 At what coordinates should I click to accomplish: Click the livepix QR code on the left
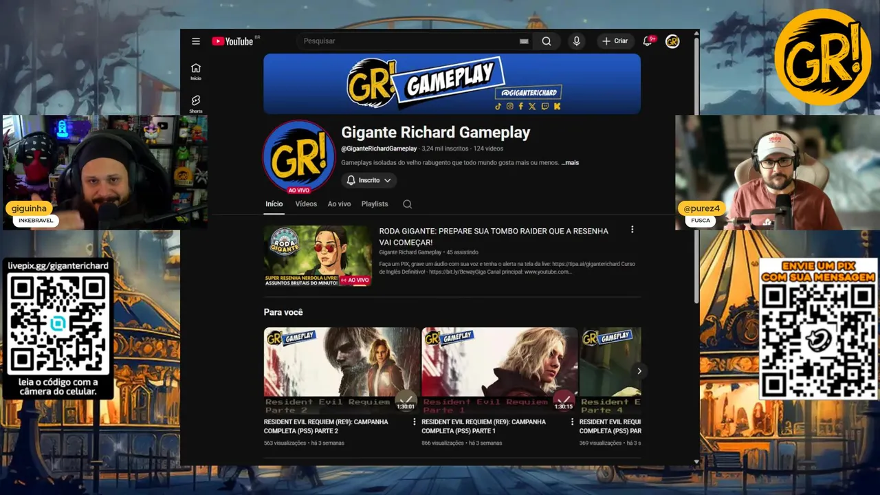tap(58, 324)
